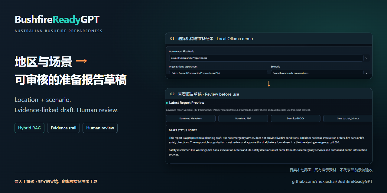Click 'Location + scenario.' text line

[43, 100]
